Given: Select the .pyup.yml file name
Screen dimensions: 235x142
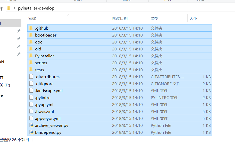Looking at the screenshot, I should point(44,105).
